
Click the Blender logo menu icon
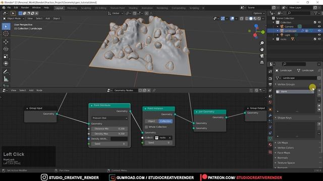pos(4,8)
